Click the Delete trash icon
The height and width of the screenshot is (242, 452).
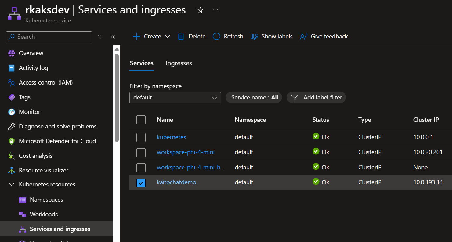pos(181,37)
